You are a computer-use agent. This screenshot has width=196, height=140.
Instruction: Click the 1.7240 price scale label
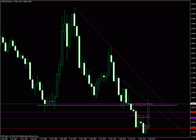193,88
